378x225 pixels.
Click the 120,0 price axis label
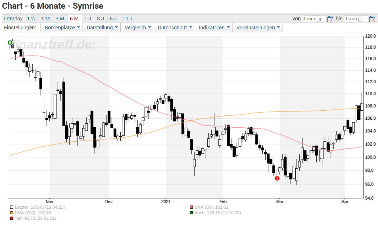click(x=371, y=36)
